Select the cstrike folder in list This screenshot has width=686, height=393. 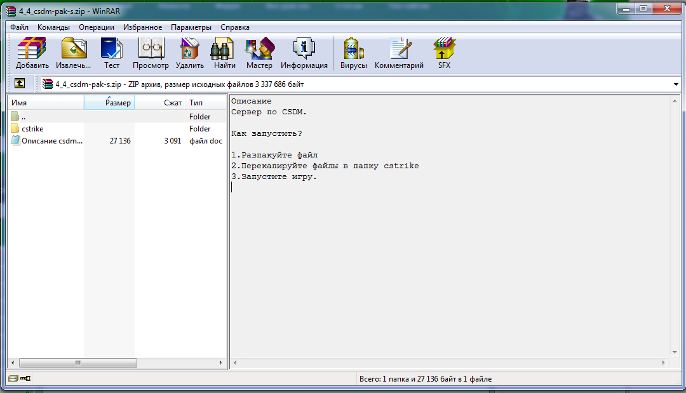pyautogui.click(x=32, y=129)
